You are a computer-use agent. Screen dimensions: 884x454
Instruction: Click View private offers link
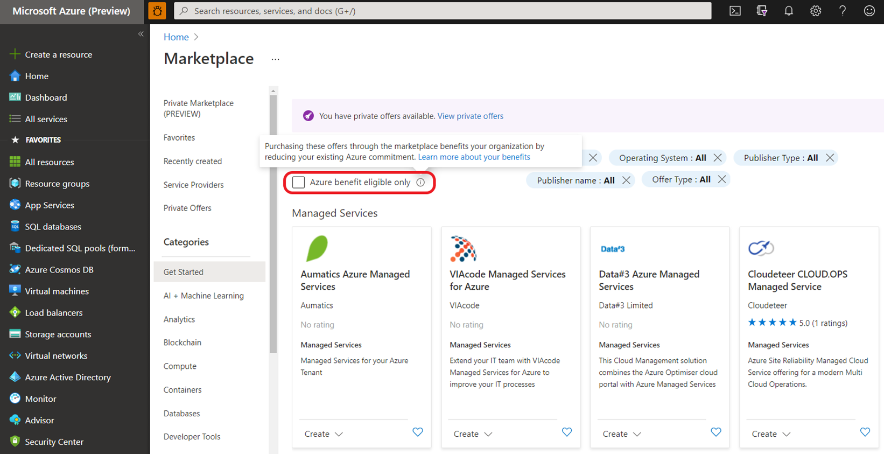click(x=470, y=116)
